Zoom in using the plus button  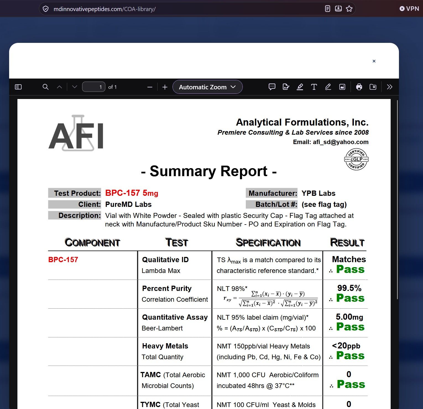coord(165,87)
